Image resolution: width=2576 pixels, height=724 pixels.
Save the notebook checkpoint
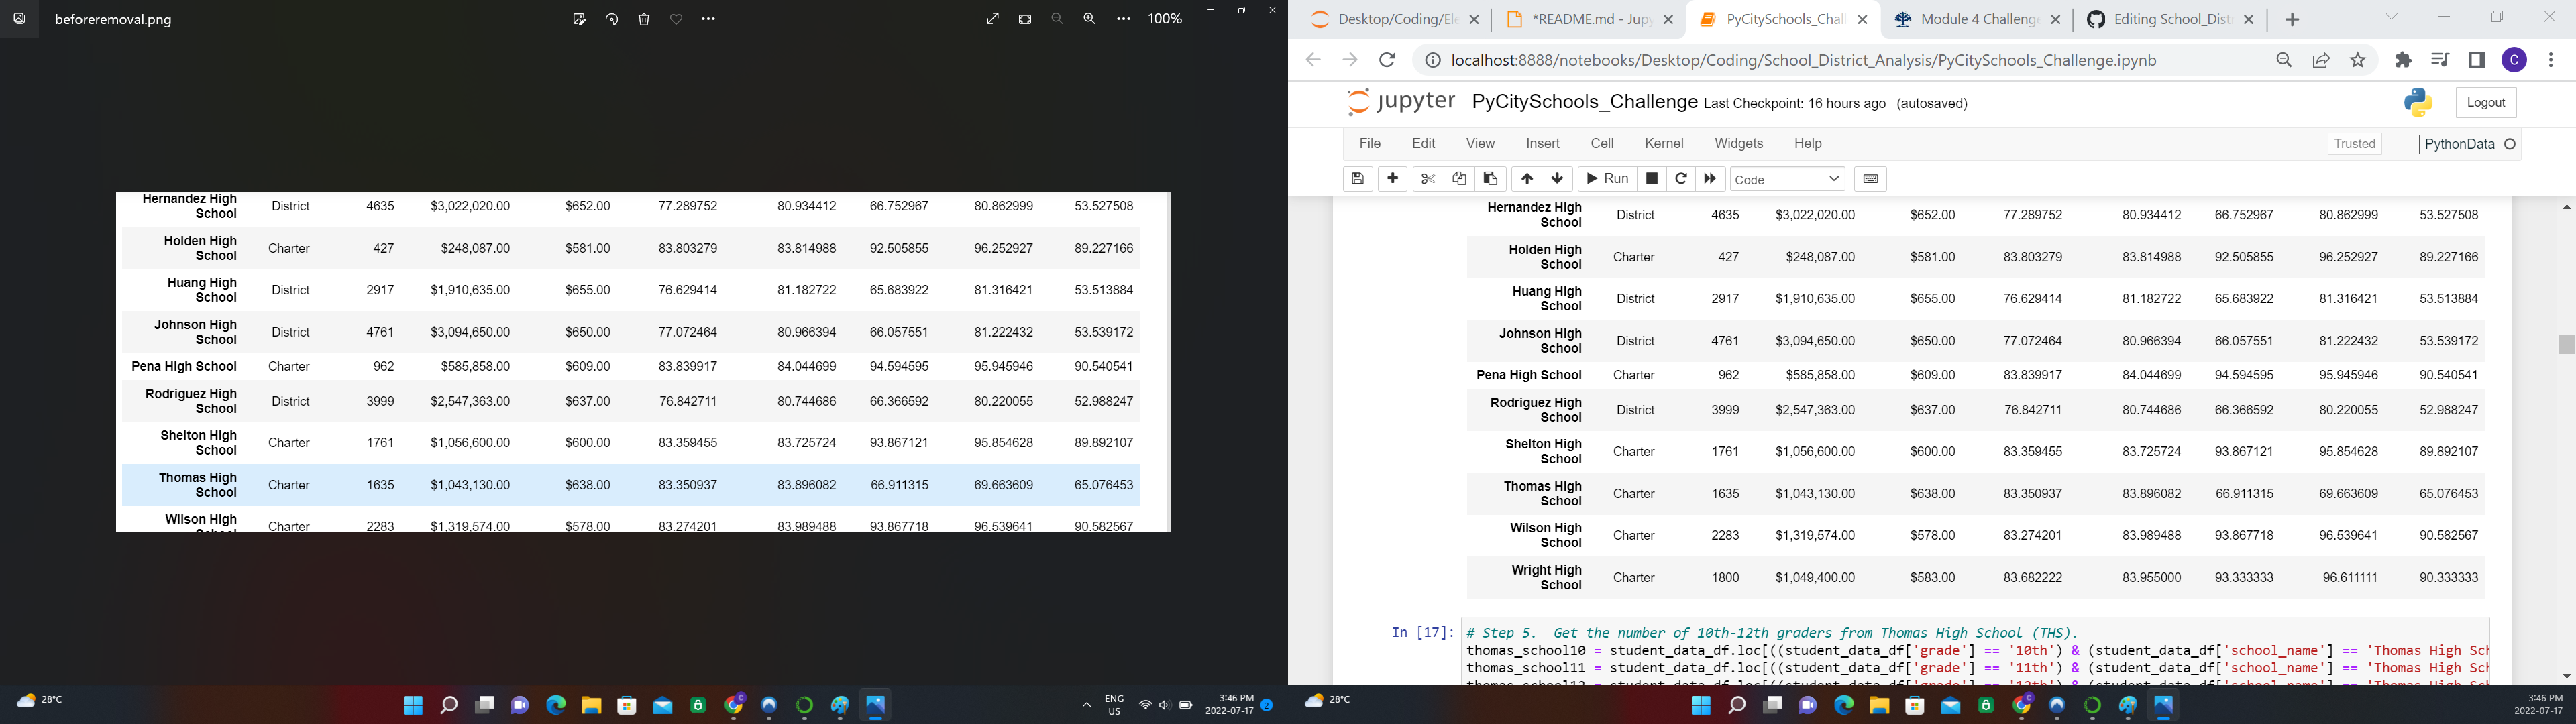1358,178
